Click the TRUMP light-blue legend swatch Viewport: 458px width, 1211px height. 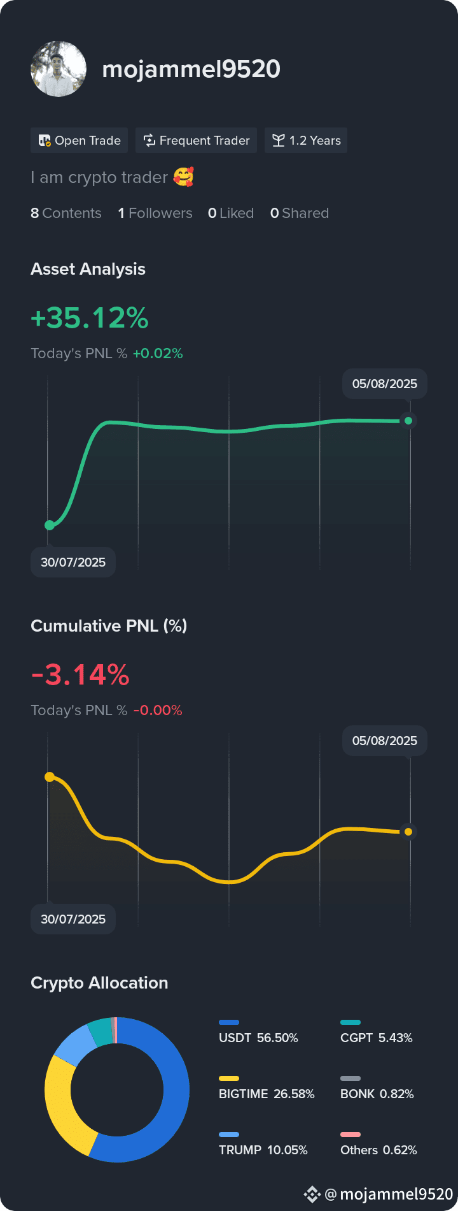tap(229, 1135)
